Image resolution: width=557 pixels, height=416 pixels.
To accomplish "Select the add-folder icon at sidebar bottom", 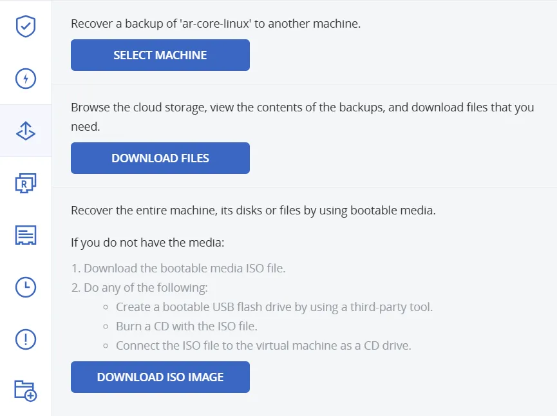I will coord(25,391).
